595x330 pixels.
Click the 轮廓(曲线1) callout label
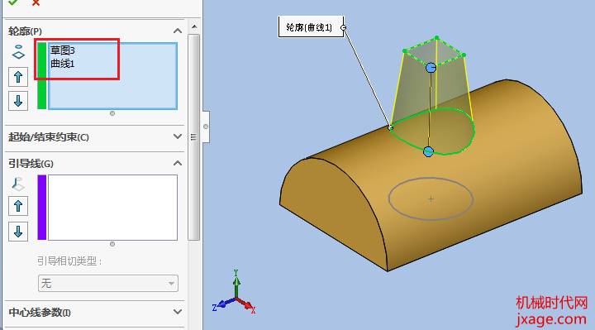311,27
